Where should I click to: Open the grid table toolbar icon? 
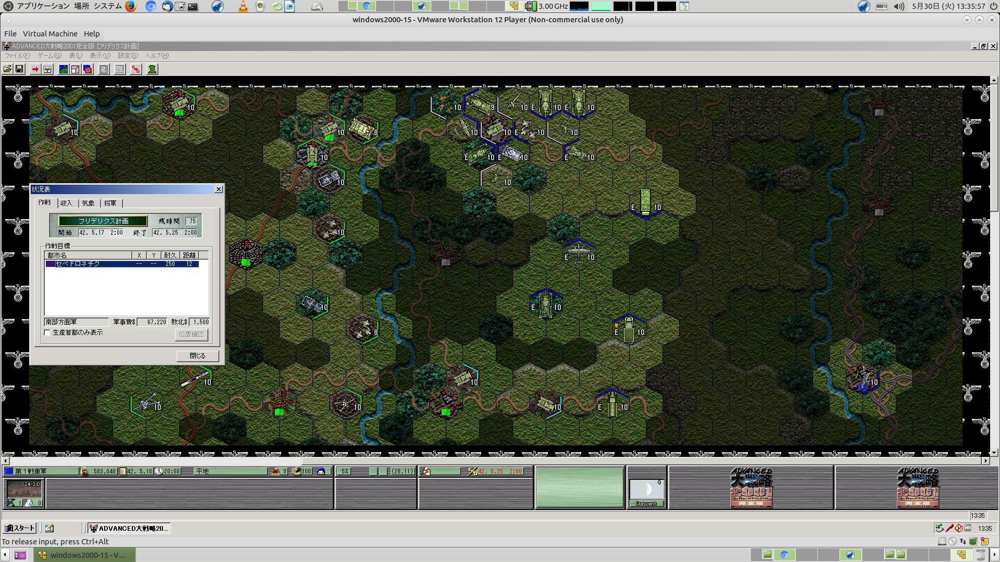click(x=104, y=69)
